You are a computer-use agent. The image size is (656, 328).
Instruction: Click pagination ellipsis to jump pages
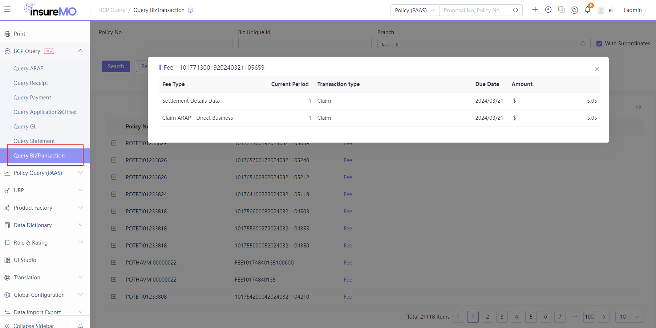575,317
